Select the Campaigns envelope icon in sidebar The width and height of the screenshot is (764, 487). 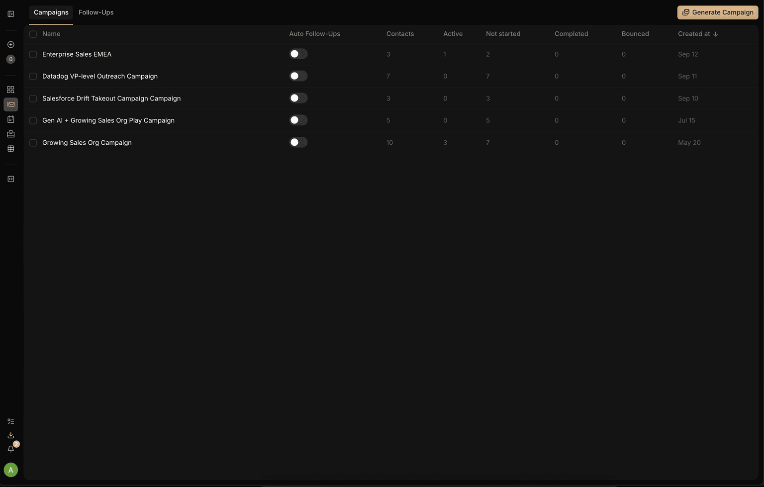point(10,104)
